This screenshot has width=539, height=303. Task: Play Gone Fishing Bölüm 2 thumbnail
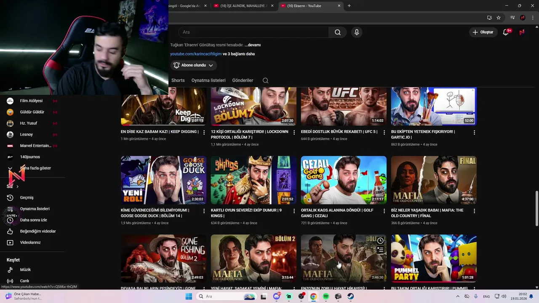tap(163, 258)
